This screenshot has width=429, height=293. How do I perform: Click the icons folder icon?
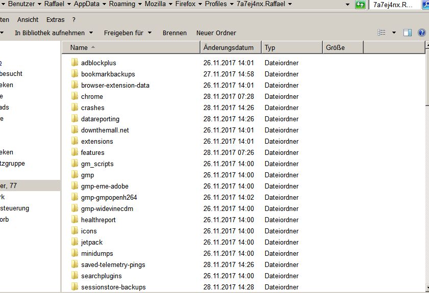(74, 231)
